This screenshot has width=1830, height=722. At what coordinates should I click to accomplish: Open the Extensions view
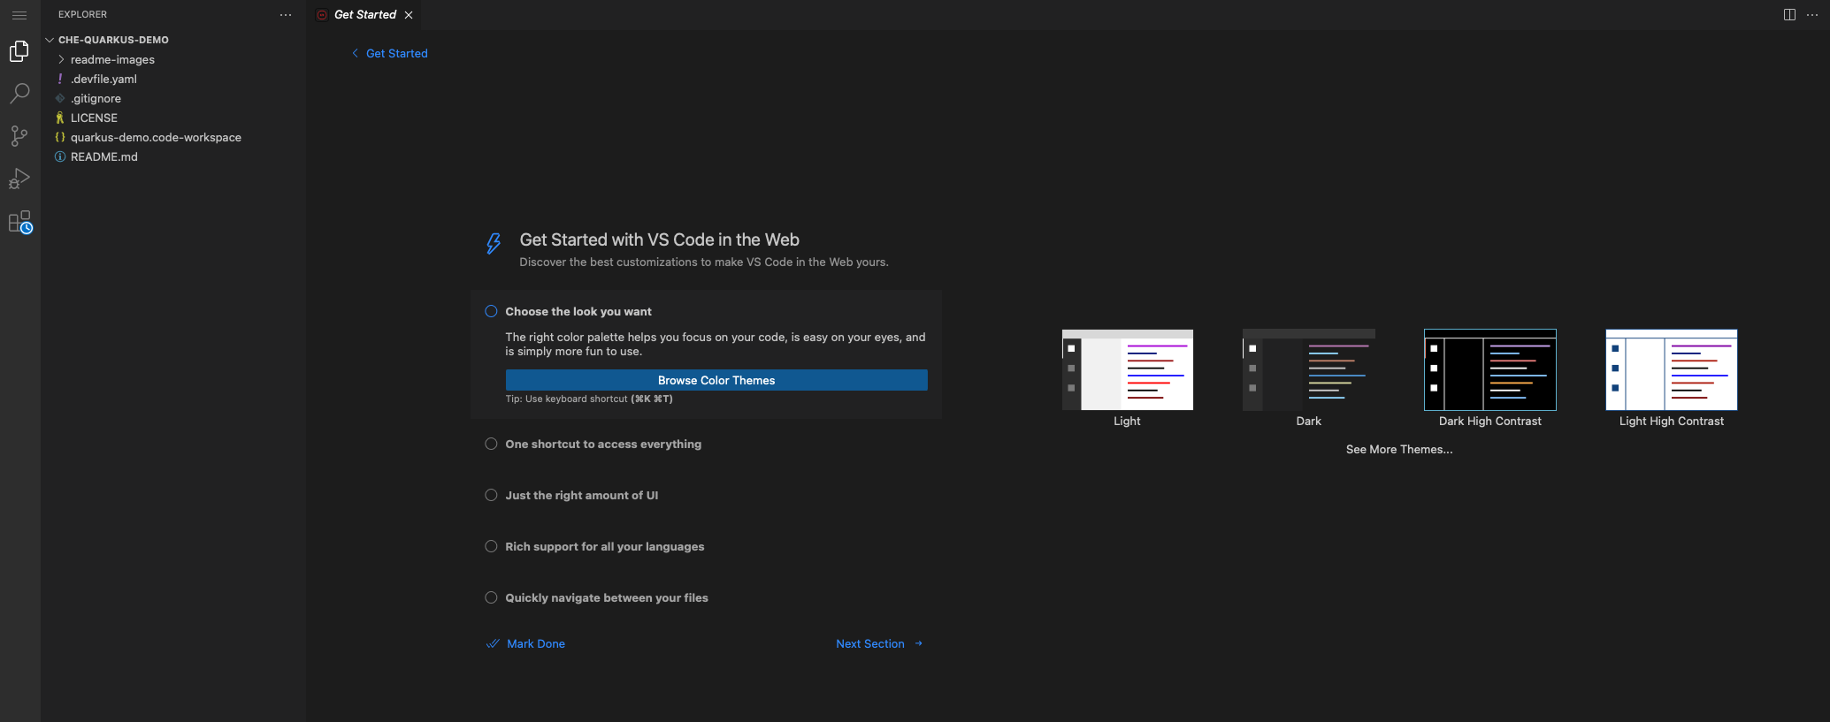(19, 222)
